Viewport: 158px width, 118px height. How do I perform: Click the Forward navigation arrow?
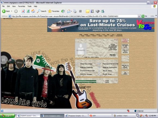16,11
